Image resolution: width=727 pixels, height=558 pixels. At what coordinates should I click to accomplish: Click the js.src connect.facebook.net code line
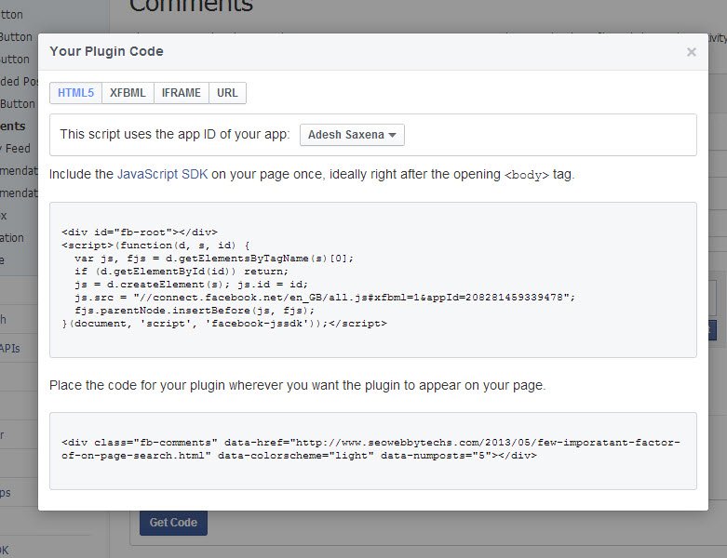(x=325, y=298)
